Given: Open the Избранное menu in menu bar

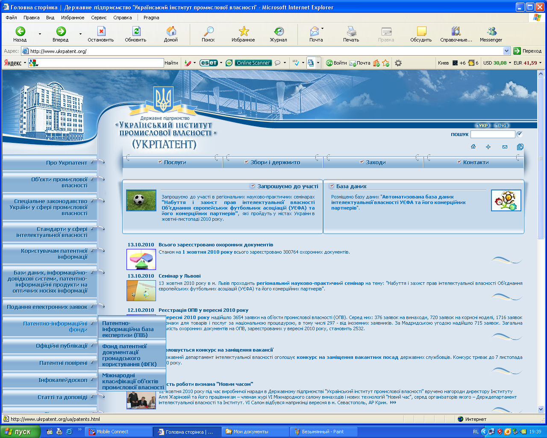Looking at the screenshot, I should pos(73,18).
